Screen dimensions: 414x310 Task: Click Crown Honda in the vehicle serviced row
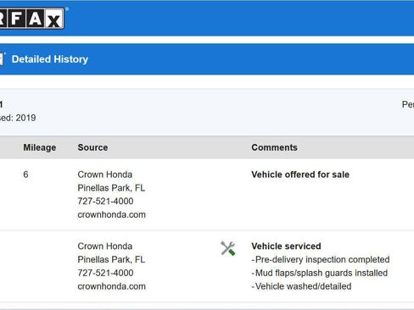105,246
